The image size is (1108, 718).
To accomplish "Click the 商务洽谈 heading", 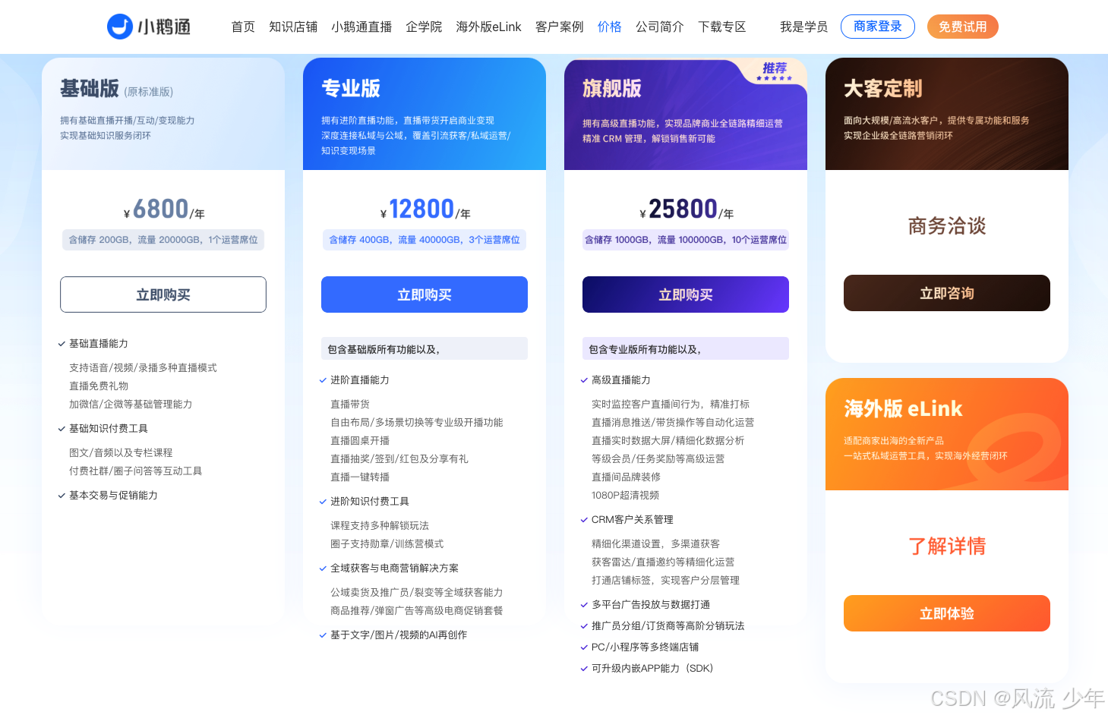I will [x=947, y=225].
